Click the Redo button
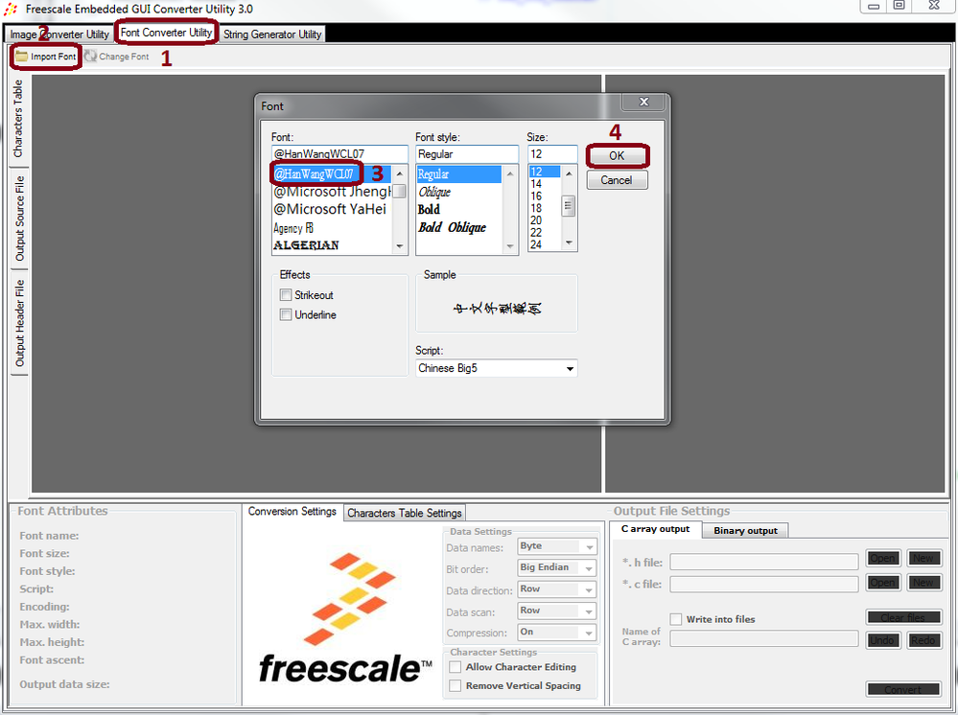The height and width of the screenshot is (715, 958). coord(923,640)
